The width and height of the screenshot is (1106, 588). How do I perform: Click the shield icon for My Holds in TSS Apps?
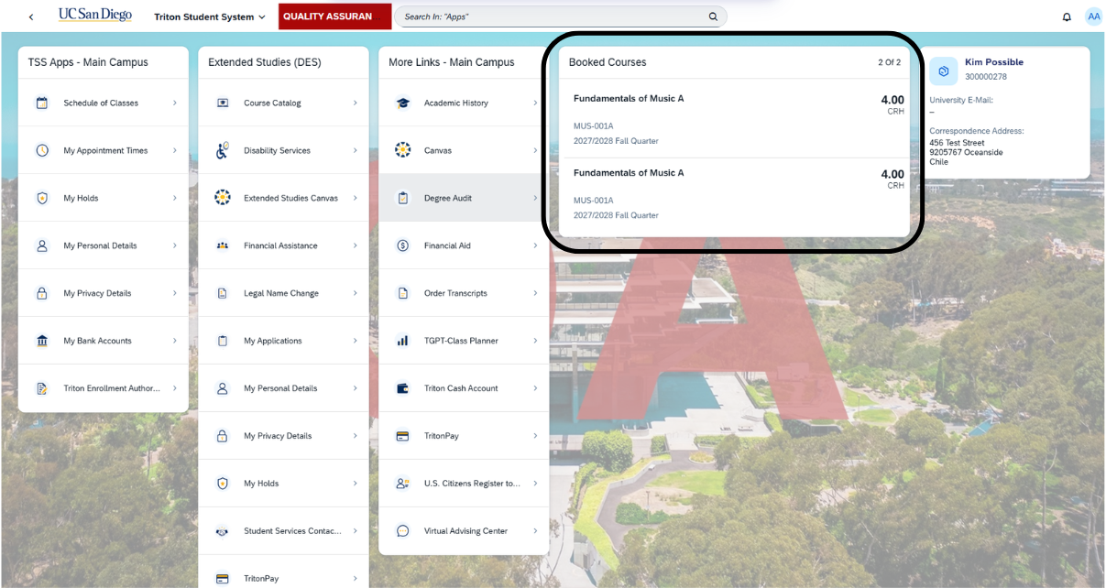coord(42,198)
